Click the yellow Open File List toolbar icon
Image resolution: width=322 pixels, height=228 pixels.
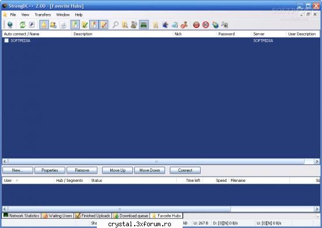tap(156, 25)
